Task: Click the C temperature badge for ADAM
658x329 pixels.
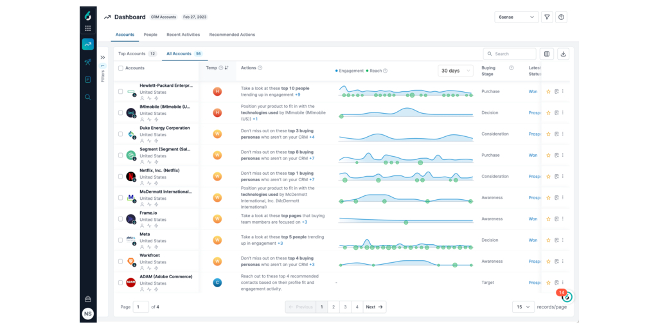Action: (x=217, y=283)
